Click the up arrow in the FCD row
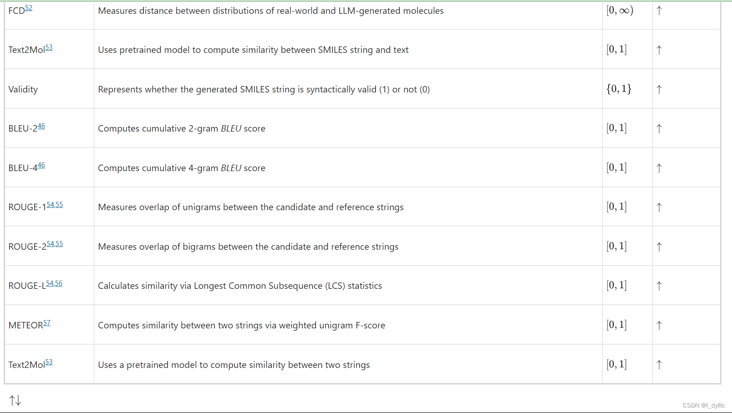The image size is (732, 413). point(659,11)
